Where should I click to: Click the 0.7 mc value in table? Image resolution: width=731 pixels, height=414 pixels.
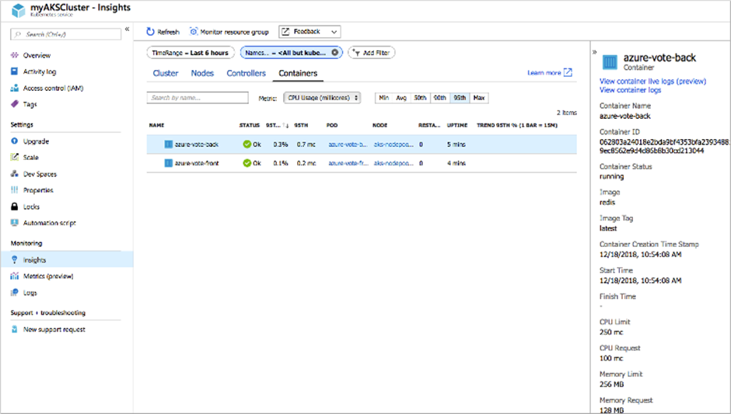coord(306,144)
